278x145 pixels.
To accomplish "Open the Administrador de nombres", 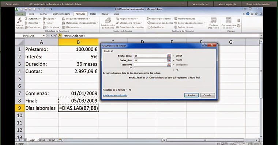I will tap(108, 23).
